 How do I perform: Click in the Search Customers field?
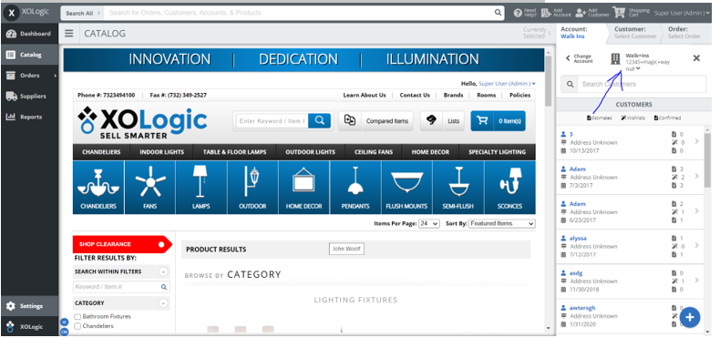(x=642, y=84)
